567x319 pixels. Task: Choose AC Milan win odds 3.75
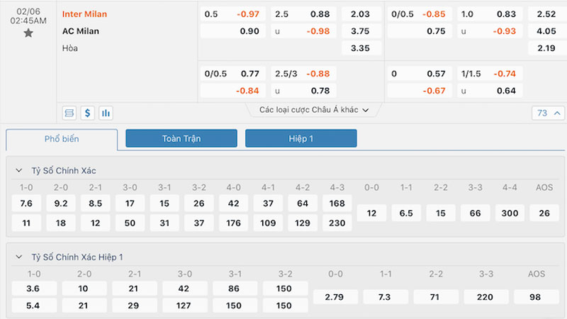pyautogui.click(x=361, y=31)
